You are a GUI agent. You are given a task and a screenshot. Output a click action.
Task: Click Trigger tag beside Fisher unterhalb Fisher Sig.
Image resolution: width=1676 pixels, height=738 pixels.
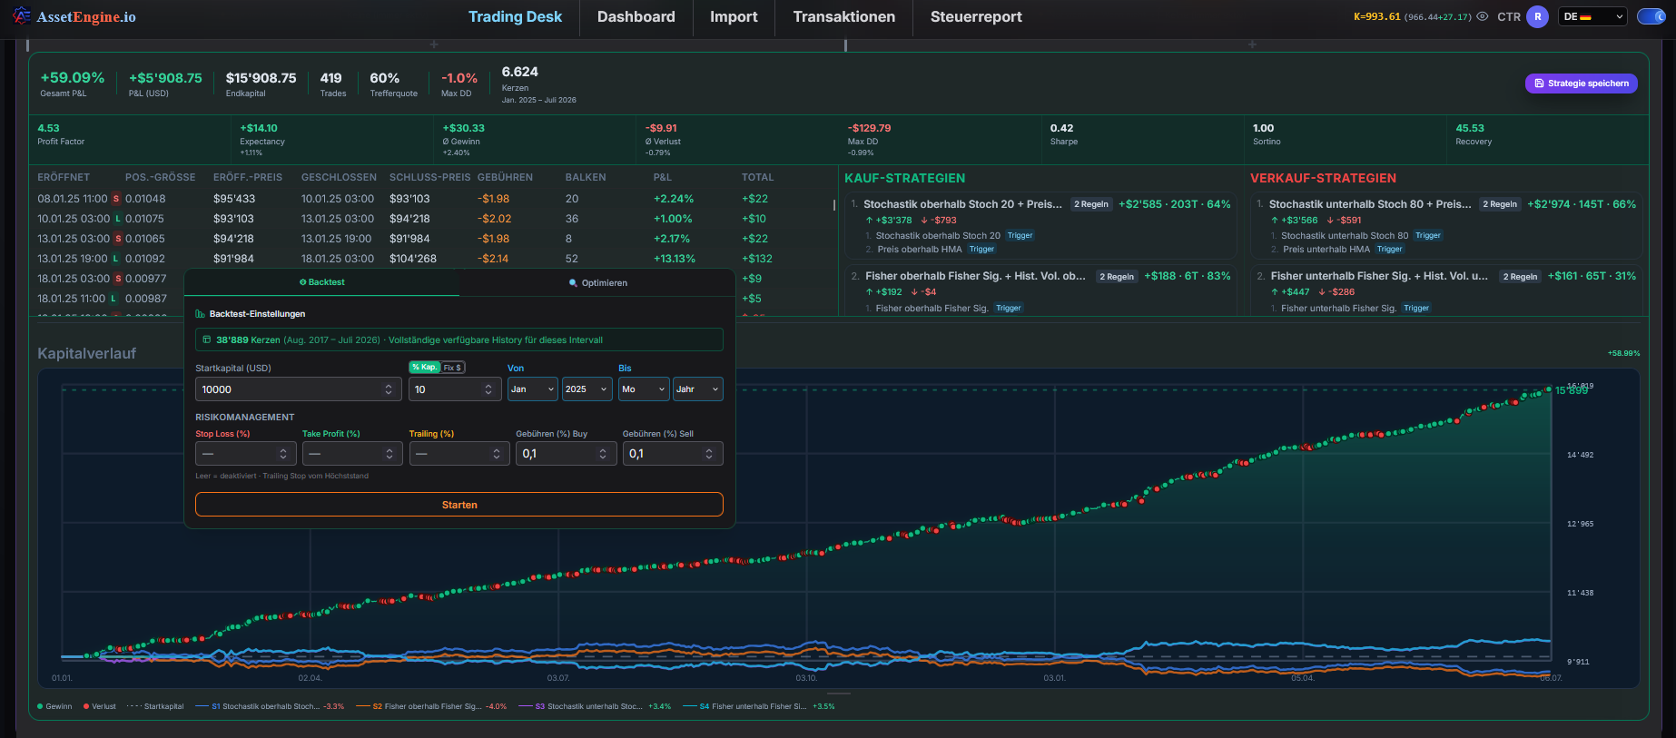tap(1416, 309)
